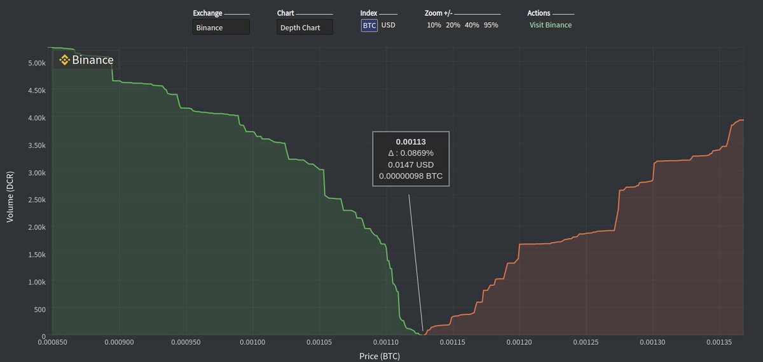Viewport: 763px width, 362px height.
Task: Click the 0.0147 USD value in the tooltip
Action: click(411, 164)
